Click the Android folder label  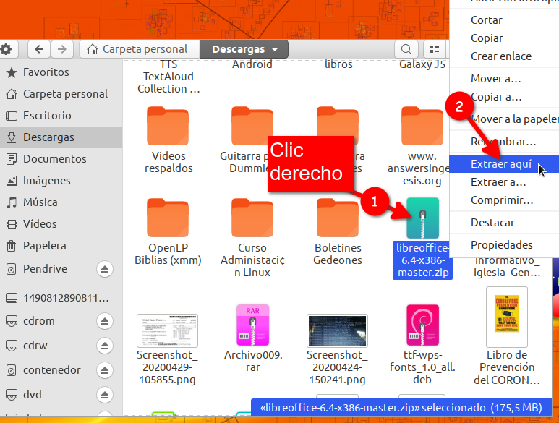coord(252,64)
